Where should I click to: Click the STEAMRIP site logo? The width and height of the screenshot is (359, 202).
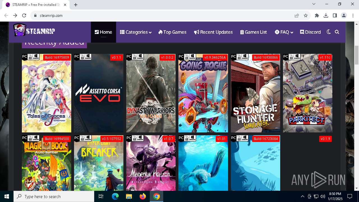click(x=34, y=30)
